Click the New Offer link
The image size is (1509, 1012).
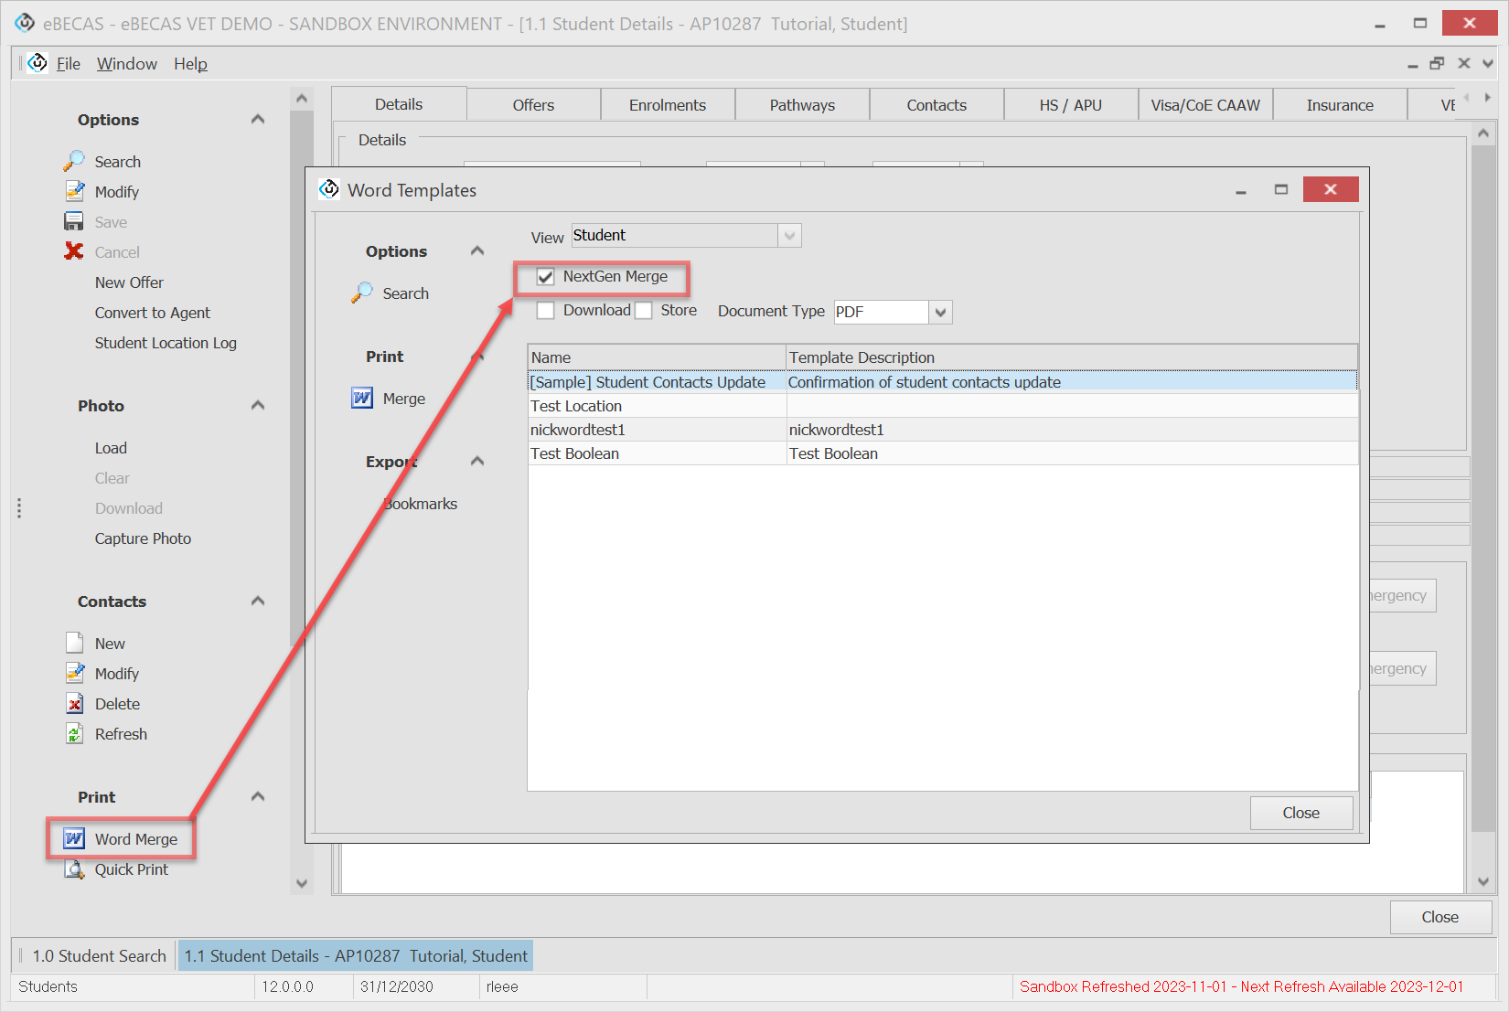tap(129, 282)
